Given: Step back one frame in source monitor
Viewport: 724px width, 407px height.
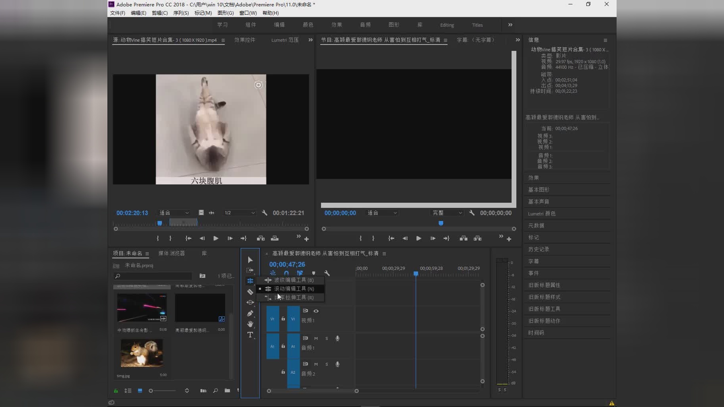Looking at the screenshot, I should 202,238.
